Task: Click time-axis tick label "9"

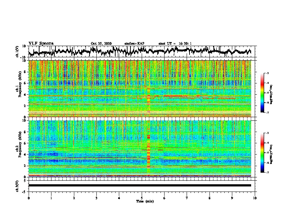Action: point(232,198)
